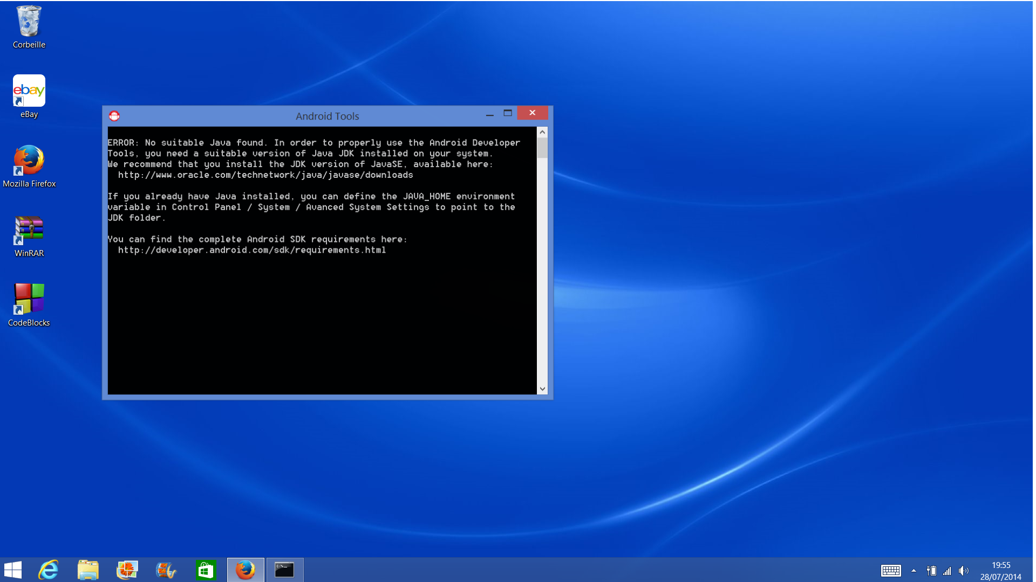Close the Android Tools window

533,113
